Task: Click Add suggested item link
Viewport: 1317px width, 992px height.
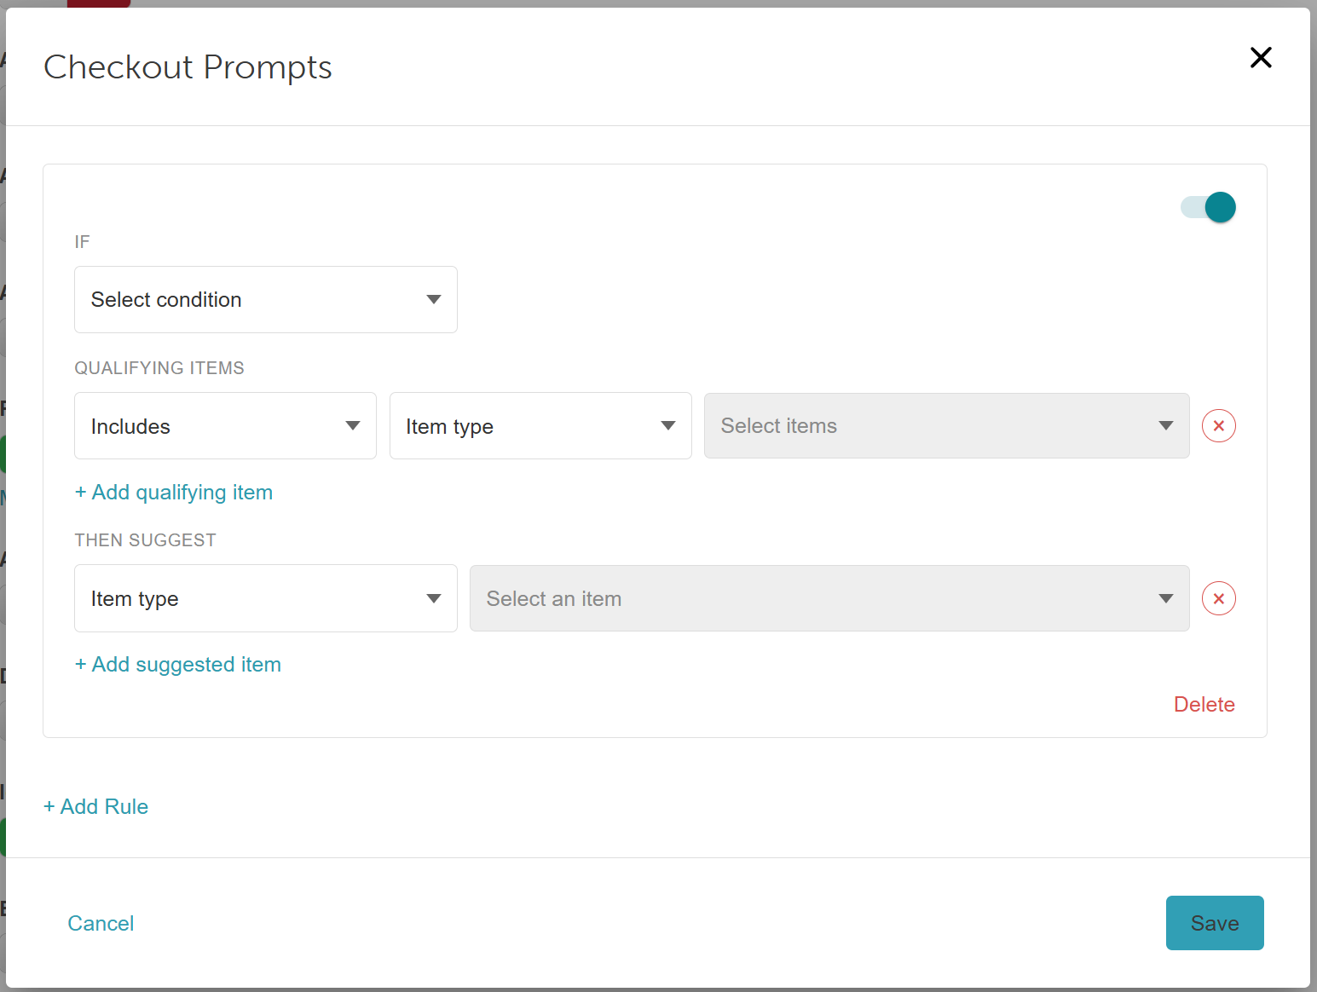Action: pyautogui.click(x=178, y=665)
